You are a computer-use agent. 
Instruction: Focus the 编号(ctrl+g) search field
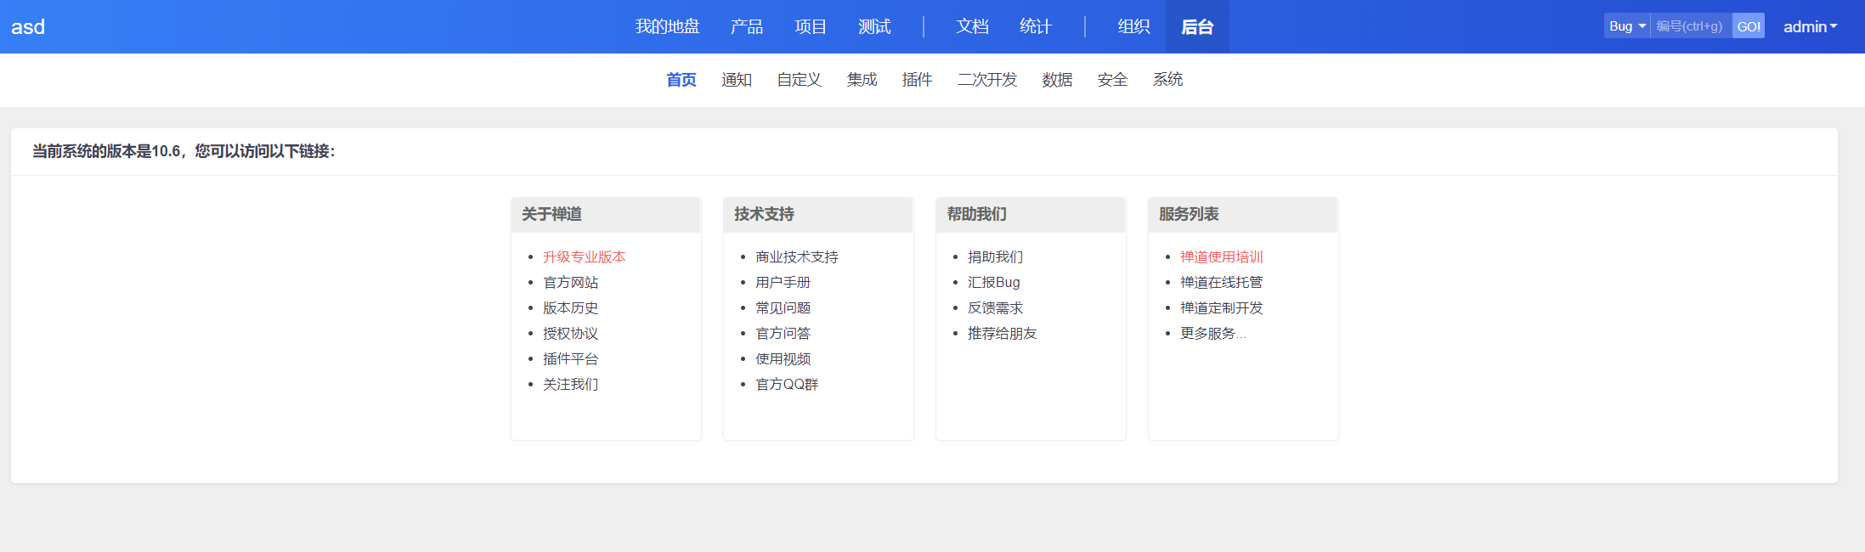[1691, 25]
